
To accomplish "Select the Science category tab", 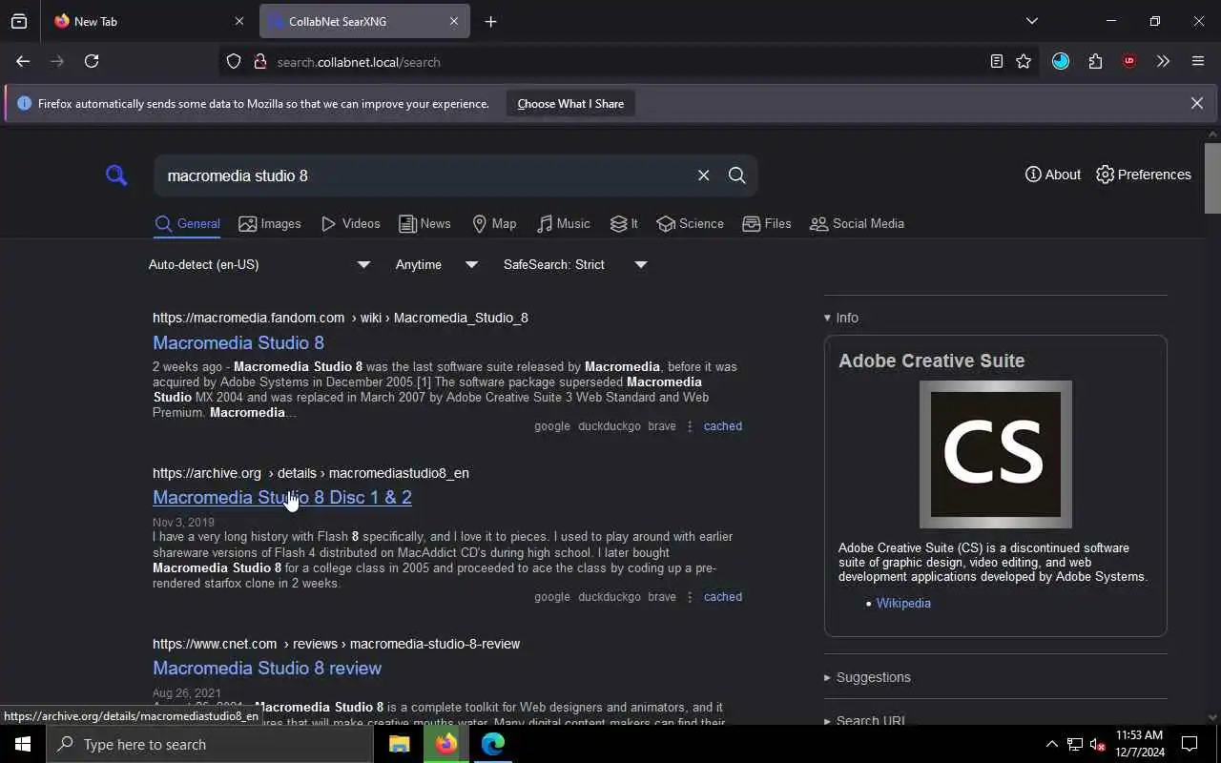I will tap(690, 223).
